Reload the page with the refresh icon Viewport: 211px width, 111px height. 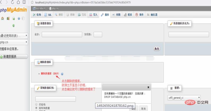tap(12, 2)
